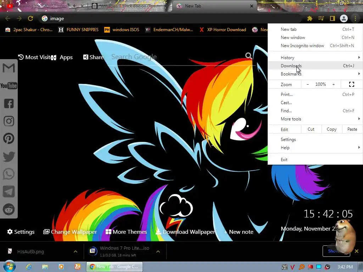
Task: Click New note link
Action: point(239,232)
